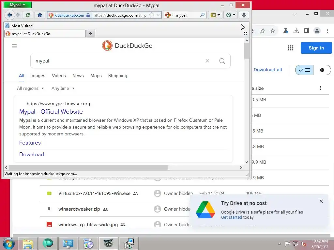334x250 pixels.
Task: Open Mypal downloads arrow button
Action: coord(244,15)
